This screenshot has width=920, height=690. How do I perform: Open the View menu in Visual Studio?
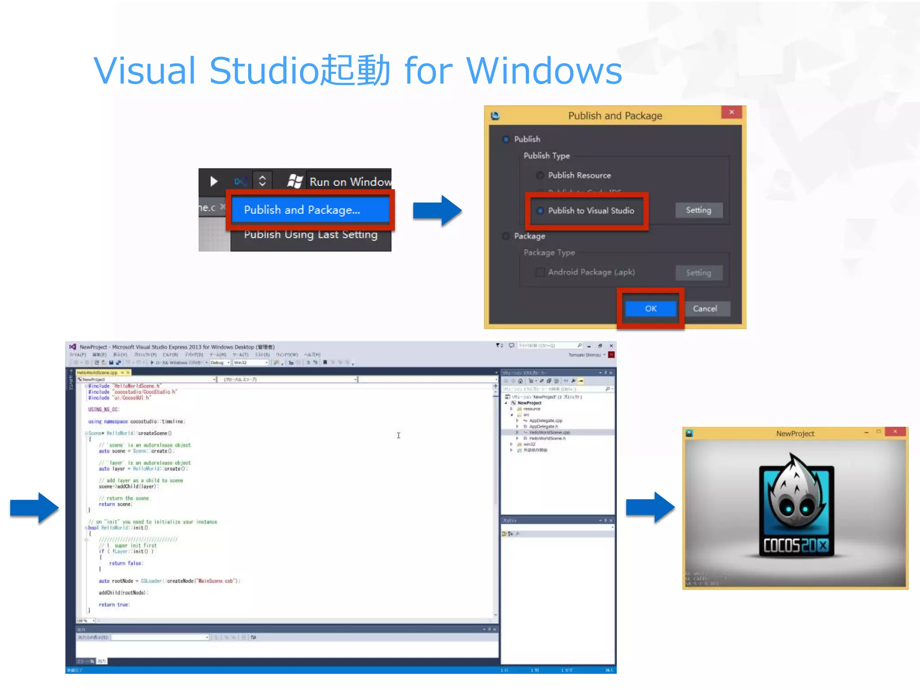[x=120, y=354]
